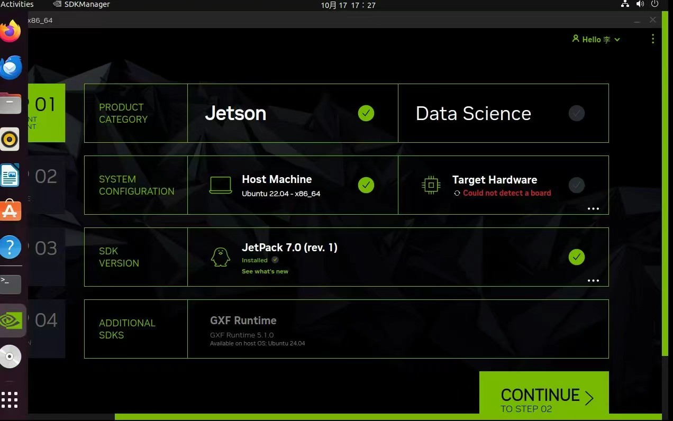Click the user account icon
The height and width of the screenshot is (421, 673).
576,39
